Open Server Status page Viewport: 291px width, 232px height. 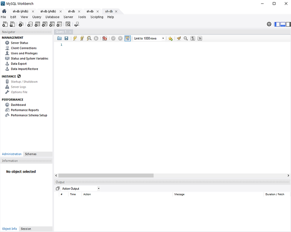point(19,43)
